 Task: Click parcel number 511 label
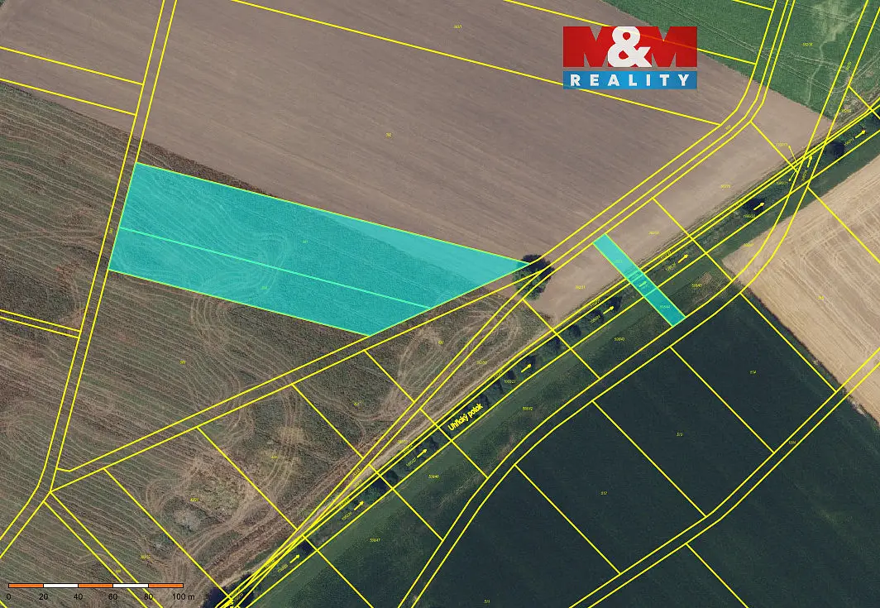[488, 602]
